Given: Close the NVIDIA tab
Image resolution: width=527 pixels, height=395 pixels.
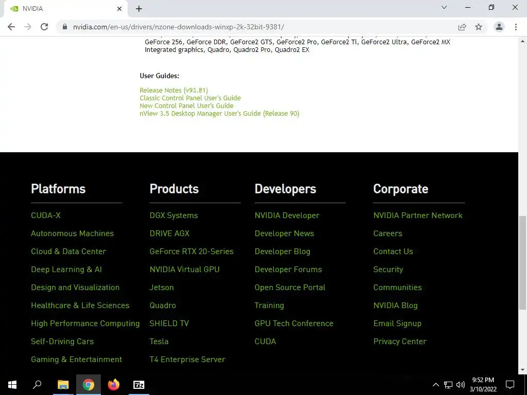Looking at the screenshot, I should pos(119,9).
